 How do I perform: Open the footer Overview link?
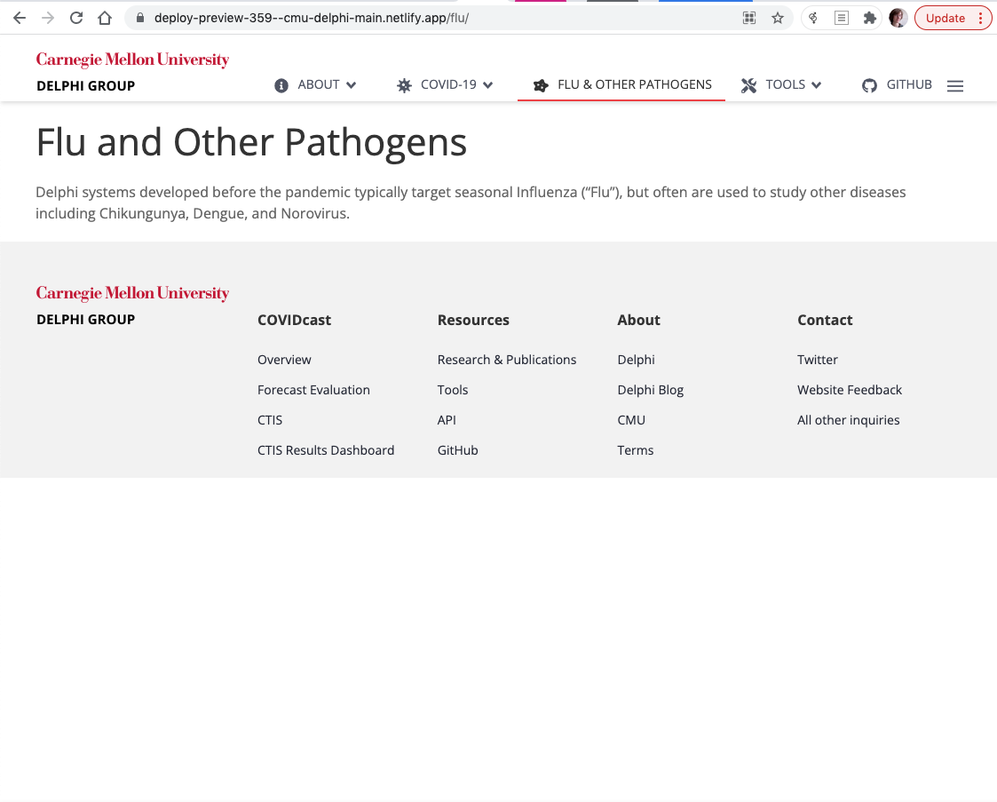pos(284,360)
